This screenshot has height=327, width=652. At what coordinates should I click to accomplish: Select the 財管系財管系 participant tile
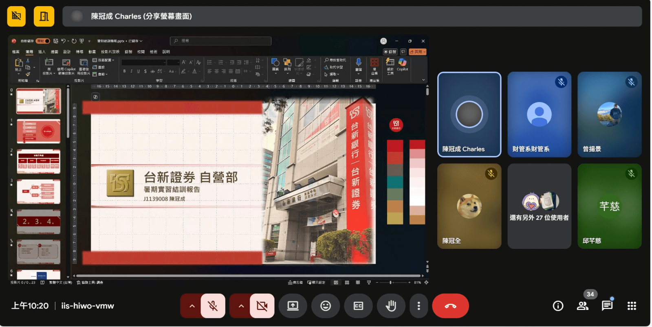[539, 114]
